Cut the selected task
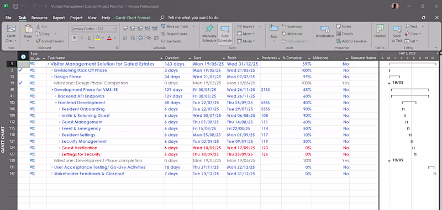The image size is (442, 210). point(41,26)
